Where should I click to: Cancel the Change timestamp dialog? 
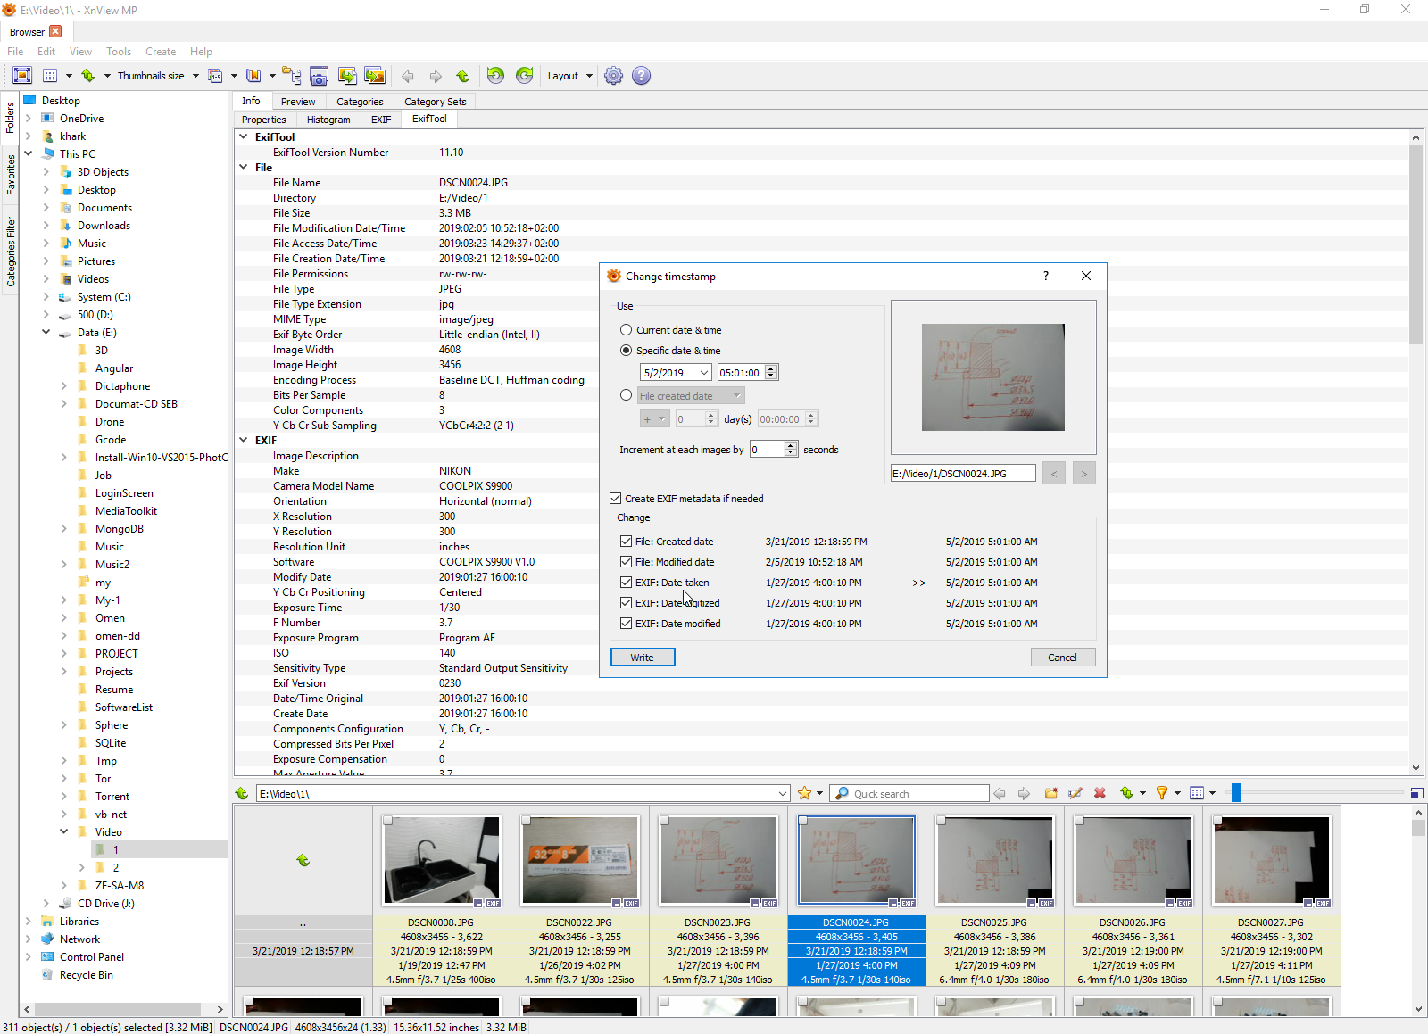click(x=1062, y=658)
